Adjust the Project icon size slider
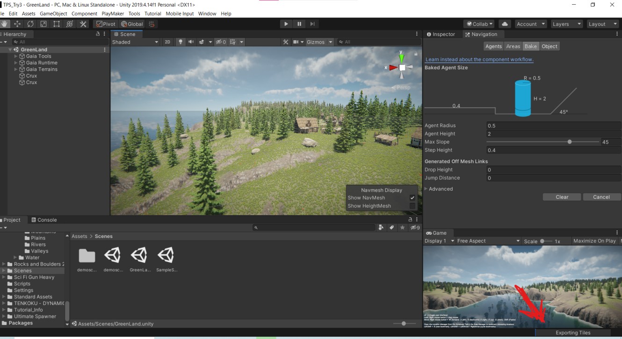 [403, 324]
